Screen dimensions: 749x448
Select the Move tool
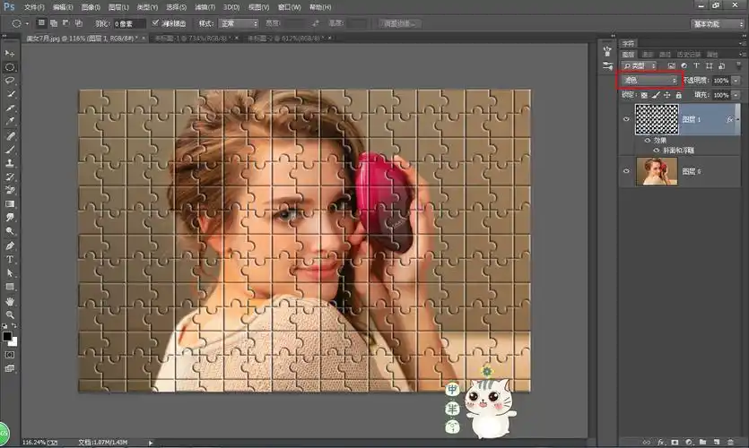10,53
